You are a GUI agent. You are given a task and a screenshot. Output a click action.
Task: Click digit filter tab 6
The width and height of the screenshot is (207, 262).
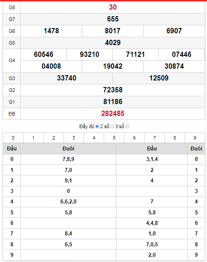click(134, 138)
